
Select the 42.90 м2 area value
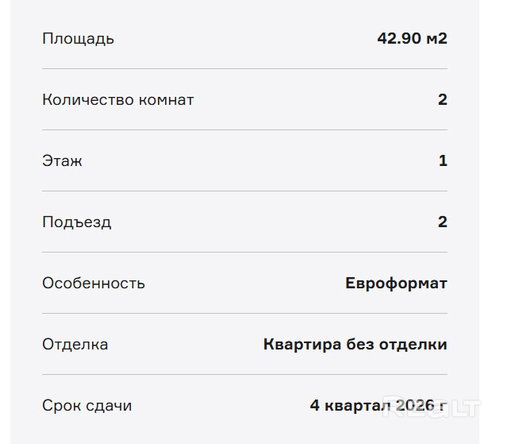click(412, 39)
